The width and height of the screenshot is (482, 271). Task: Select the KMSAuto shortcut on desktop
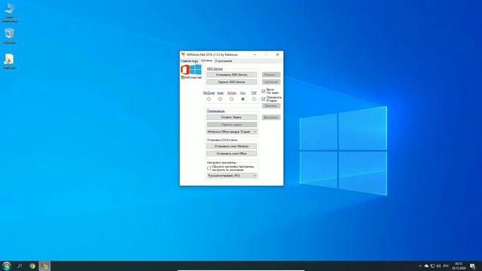coord(10,61)
